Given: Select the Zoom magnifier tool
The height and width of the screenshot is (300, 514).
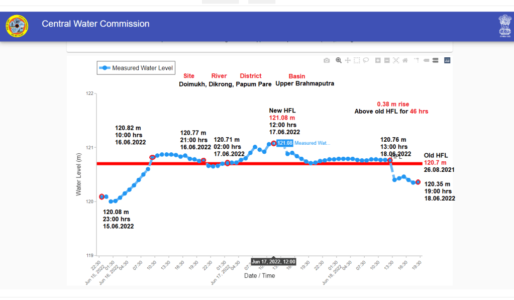Looking at the screenshot, I should click(339, 60).
